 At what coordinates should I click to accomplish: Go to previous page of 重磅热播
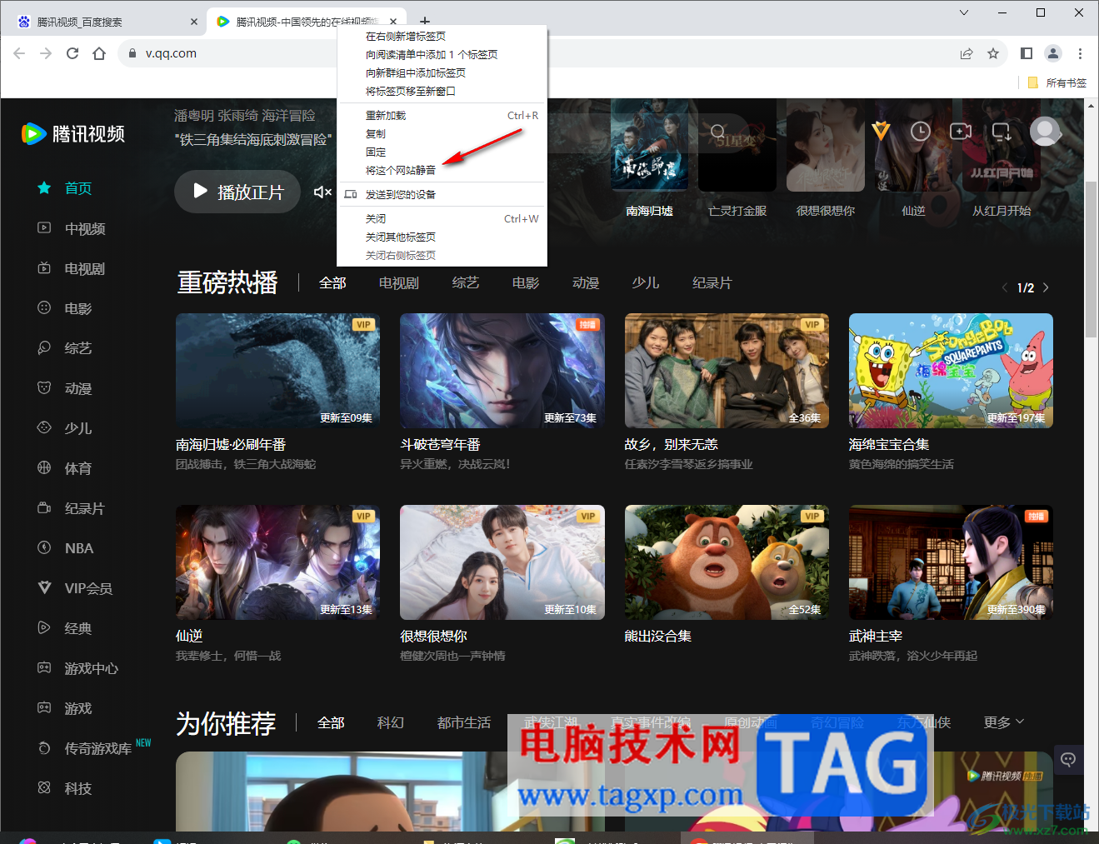[x=1005, y=287]
